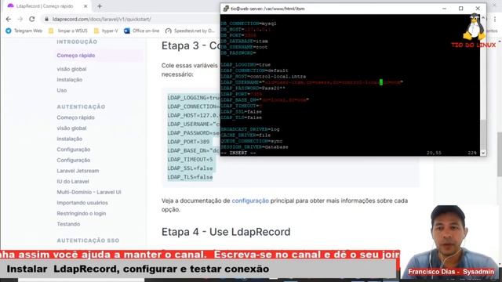502x282 pixels.
Task: Open visão global under Introdução
Action: pyautogui.click(x=71, y=69)
